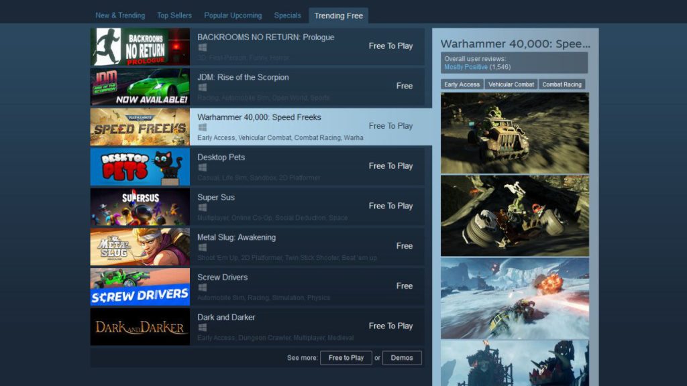This screenshot has height=386, width=687.
Task: Select 'JDM: Rise of the Scorpion' title
Action: (243, 77)
